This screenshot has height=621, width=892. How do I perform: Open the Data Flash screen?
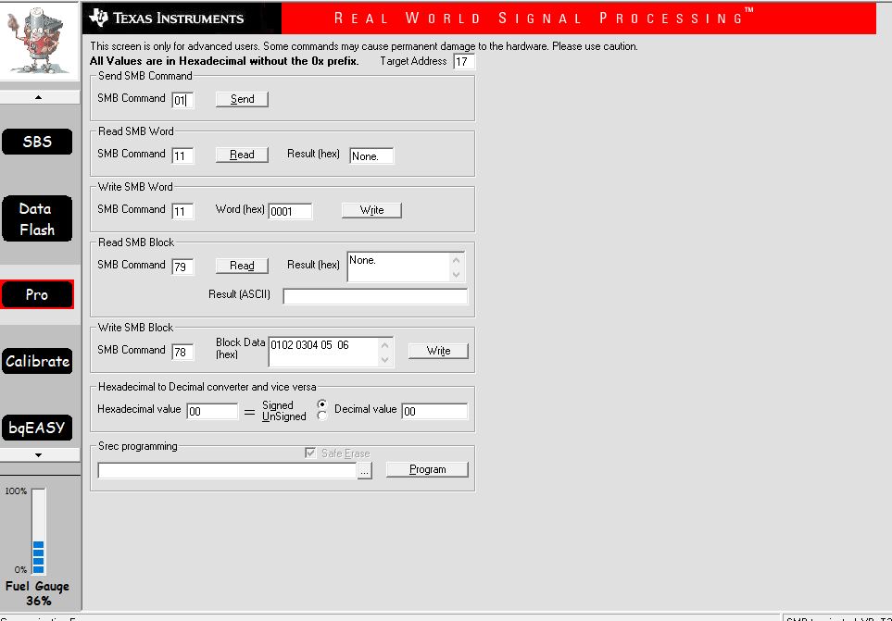(37, 218)
